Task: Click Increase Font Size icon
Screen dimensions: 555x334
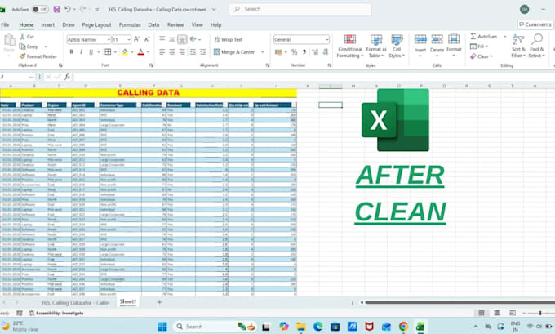Action: pyautogui.click(x=136, y=39)
